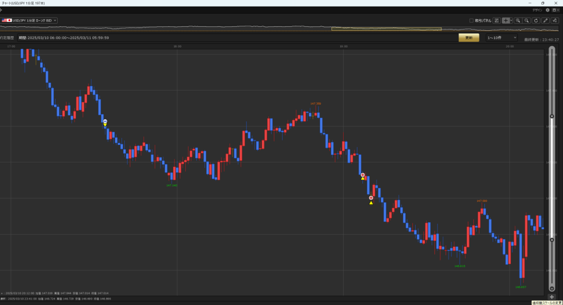Click the zoom out magnifier icon
The height and width of the screenshot is (305, 563).
(x=527, y=20)
